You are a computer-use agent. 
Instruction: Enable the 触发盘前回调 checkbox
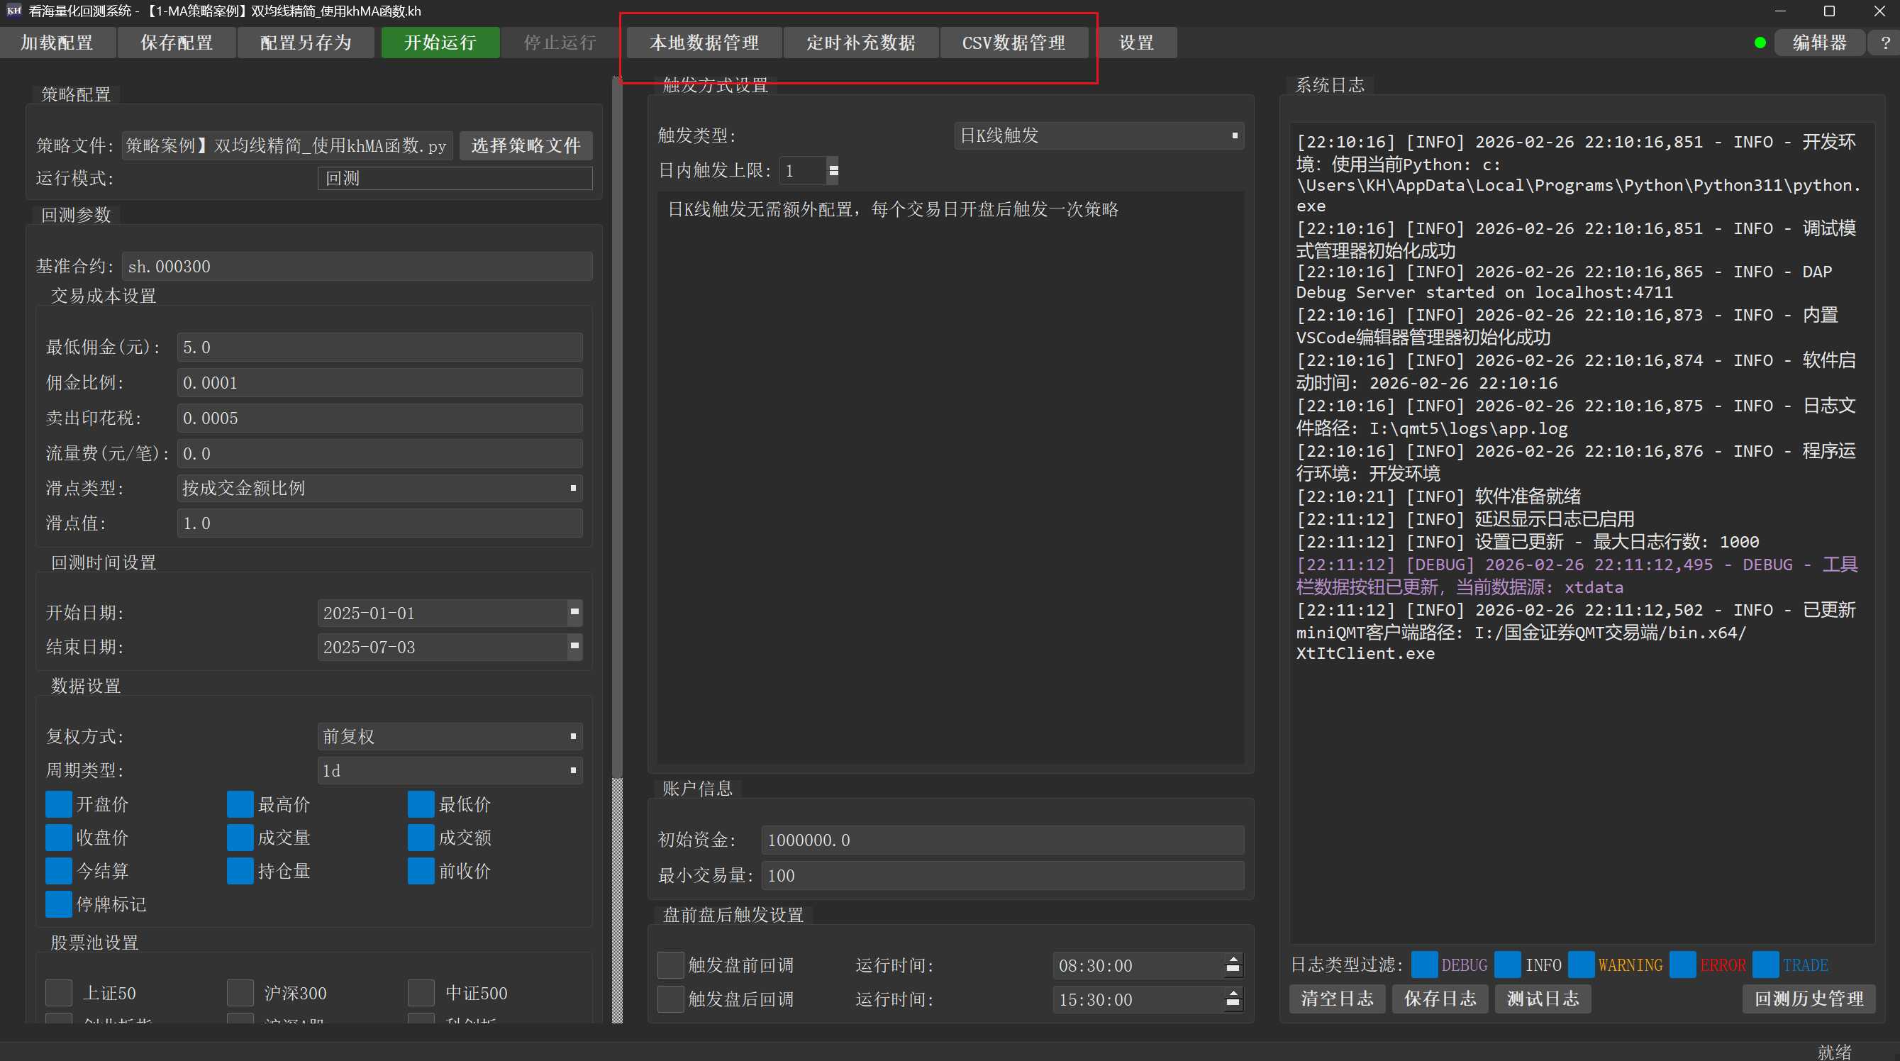tap(670, 965)
